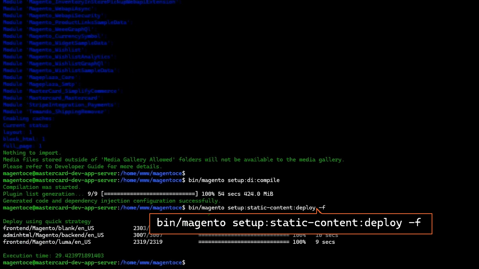Click the 'Media Gallery Allowed' folders warning line
Viewport: 479px width, 269px height.
tap(174, 160)
